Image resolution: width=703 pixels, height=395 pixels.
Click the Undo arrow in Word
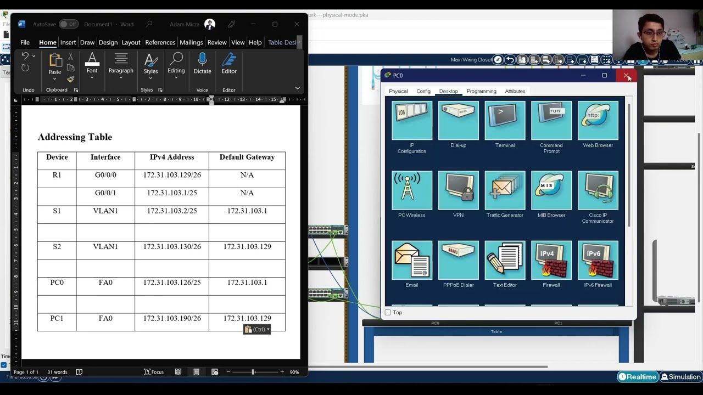point(24,56)
